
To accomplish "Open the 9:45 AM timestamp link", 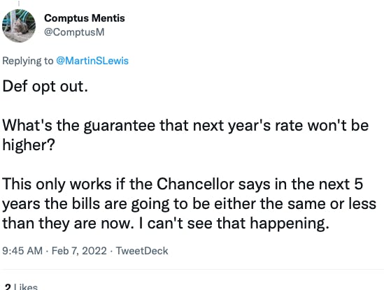I will click(x=22, y=251).
